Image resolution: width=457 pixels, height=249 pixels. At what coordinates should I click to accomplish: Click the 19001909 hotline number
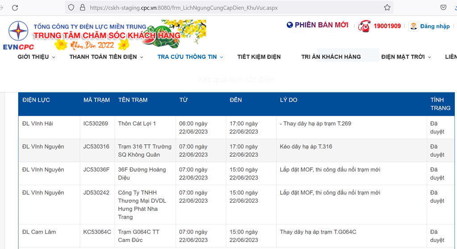tap(387, 26)
